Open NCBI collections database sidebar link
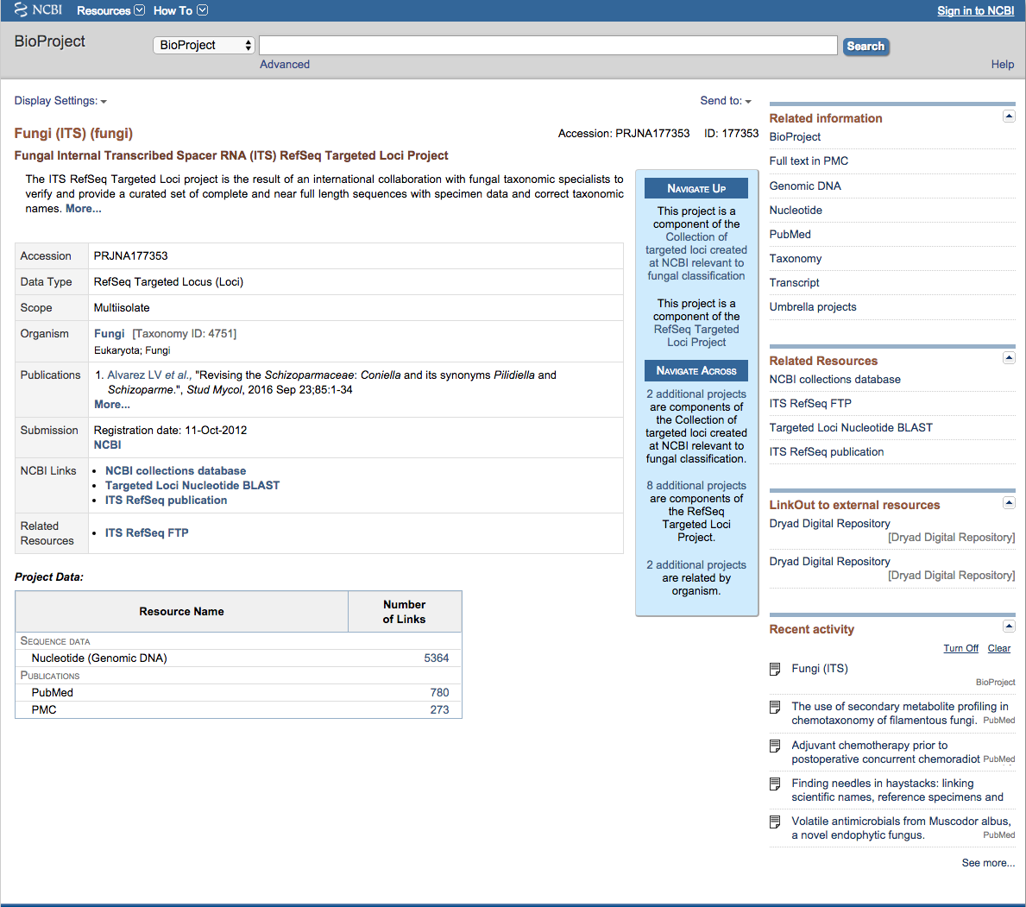 click(x=834, y=380)
